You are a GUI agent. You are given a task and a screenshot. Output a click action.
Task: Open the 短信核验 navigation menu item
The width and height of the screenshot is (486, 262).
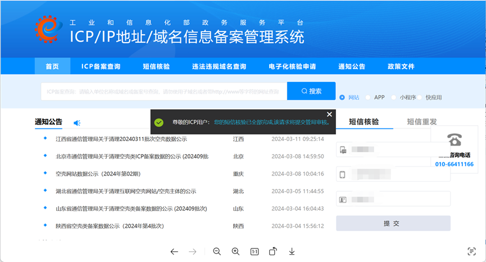[156, 66]
